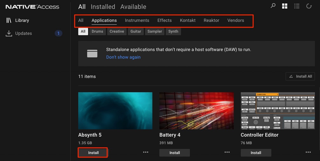
Task: Click the 11 items count text
Action: click(x=87, y=76)
